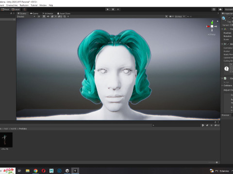Toggle the GameObject active checkbox in Inspector
This screenshot has width=233, height=174.
tap(229, 18)
